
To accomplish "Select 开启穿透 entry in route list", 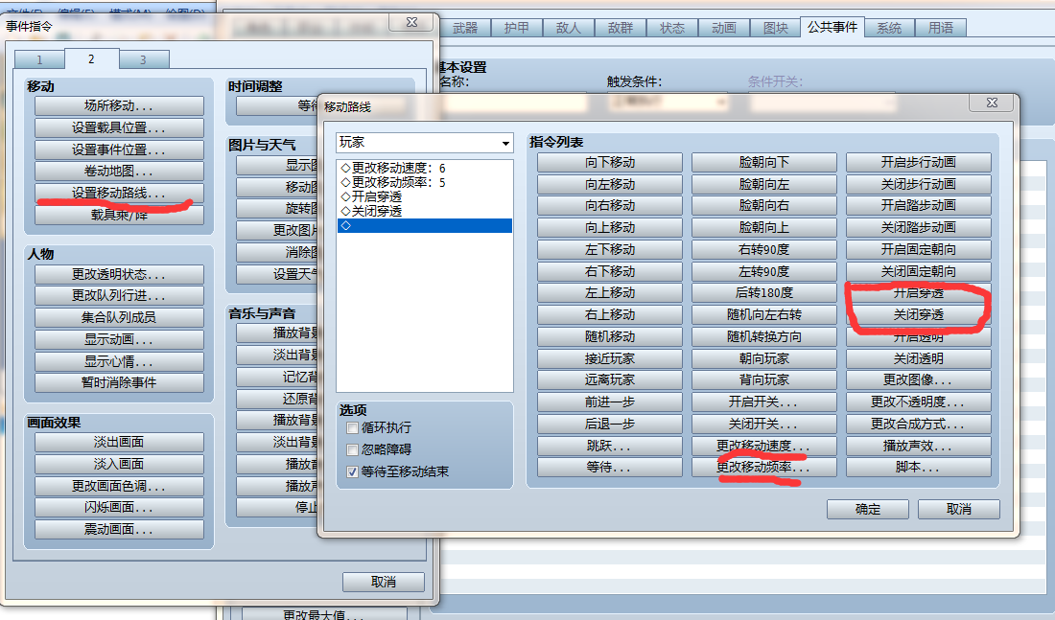I will [x=425, y=197].
